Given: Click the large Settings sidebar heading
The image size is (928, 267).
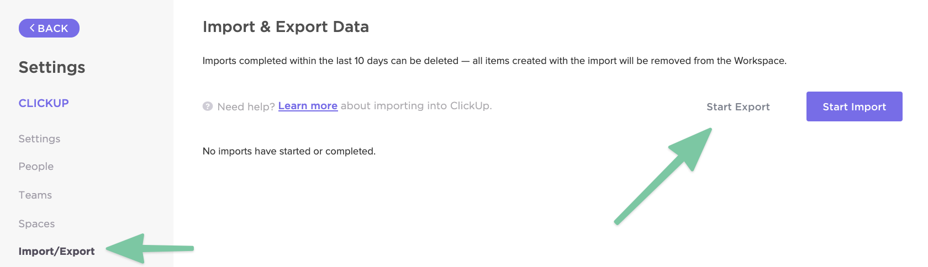Looking at the screenshot, I should 52,67.
